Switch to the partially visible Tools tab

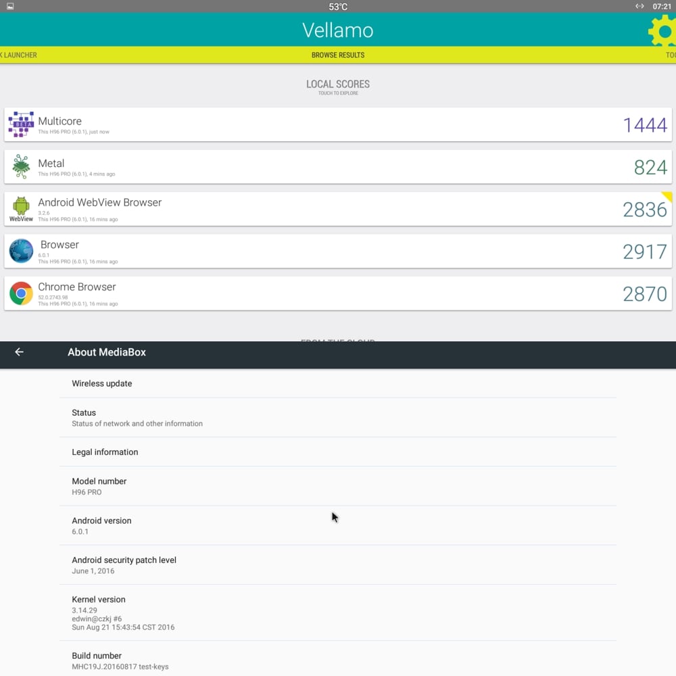671,55
